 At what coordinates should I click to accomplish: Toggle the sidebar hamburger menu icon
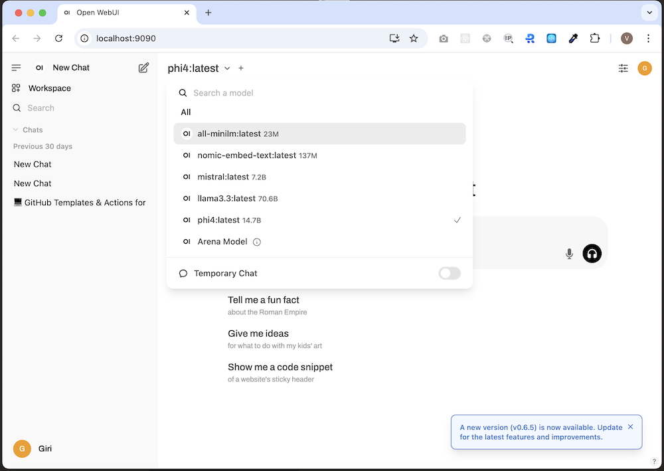(16, 68)
